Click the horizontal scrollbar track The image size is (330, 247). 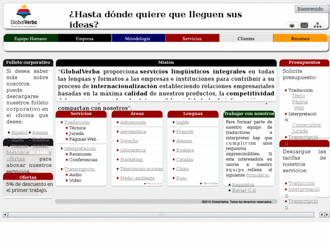tap(161, 215)
